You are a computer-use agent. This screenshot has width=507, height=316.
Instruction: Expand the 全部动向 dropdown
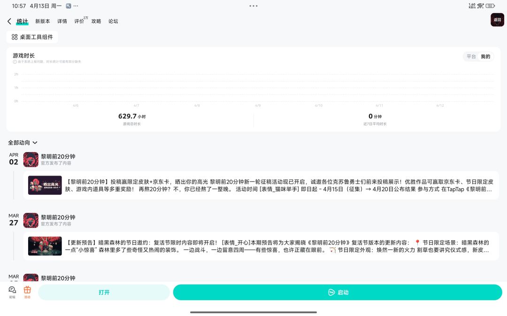(23, 142)
